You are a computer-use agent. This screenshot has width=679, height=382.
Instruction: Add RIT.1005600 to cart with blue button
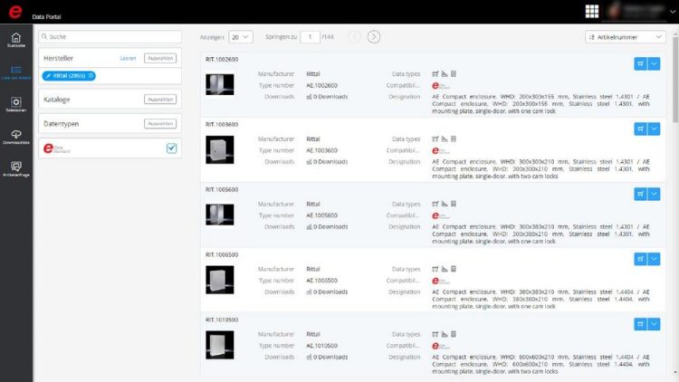coord(640,194)
